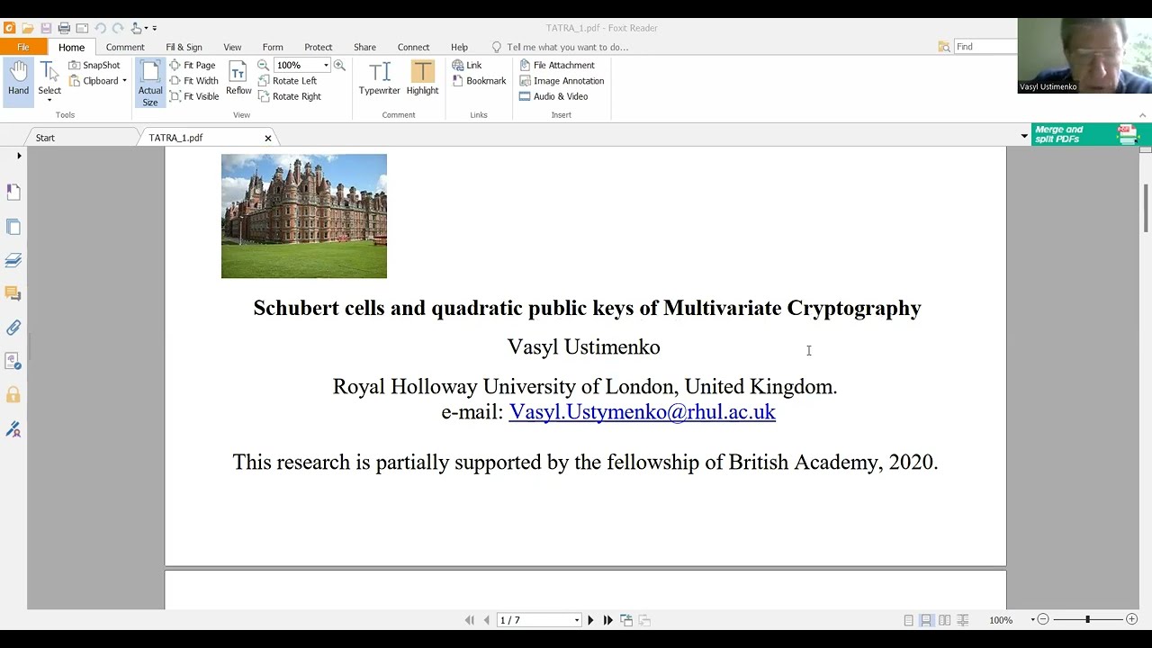Screen dimensions: 1152x648
Task: Click the Reflow icon
Action: click(x=238, y=79)
